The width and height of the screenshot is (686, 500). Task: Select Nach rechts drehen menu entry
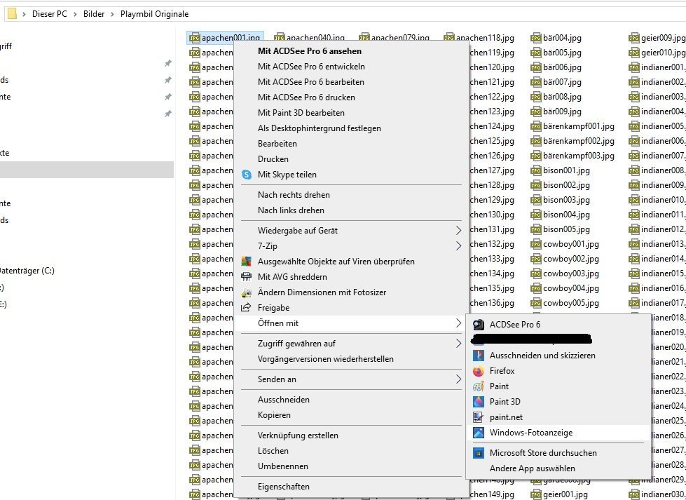pos(294,195)
